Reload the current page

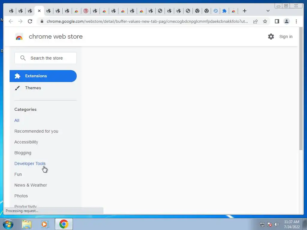coord(30,21)
